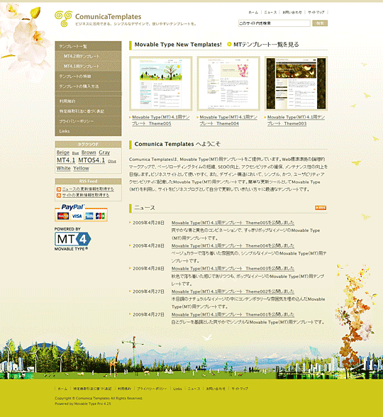The image size is (383, 417).
Task: Open the Theme003 dark template thumbnail
Action: coord(296,84)
